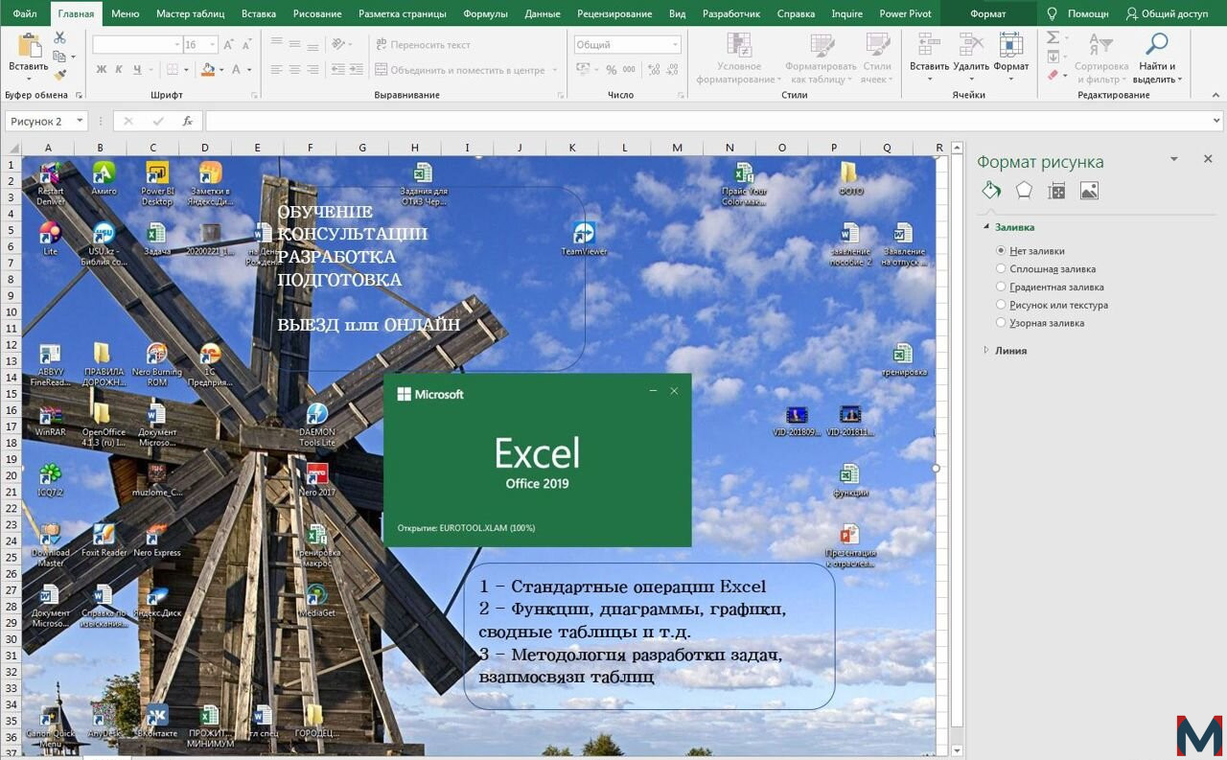Click the Вставить paste clipboard icon
The width and height of the screenshot is (1227, 760).
point(29,45)
